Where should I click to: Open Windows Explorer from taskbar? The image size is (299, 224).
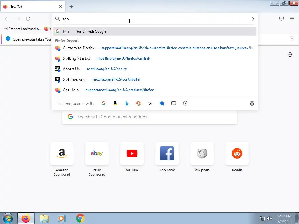click(x=44, y=218)
